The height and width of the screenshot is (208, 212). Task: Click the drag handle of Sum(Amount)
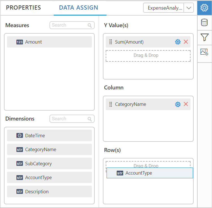(111, 42)
